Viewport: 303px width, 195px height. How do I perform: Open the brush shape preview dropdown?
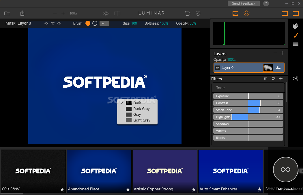104,23
